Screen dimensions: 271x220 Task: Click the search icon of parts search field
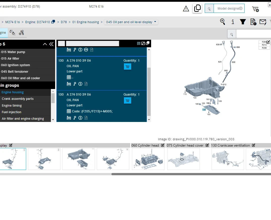(232, 34)
